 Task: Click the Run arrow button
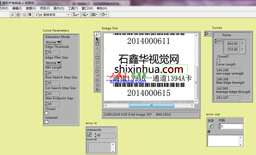[x=13, y=15]
